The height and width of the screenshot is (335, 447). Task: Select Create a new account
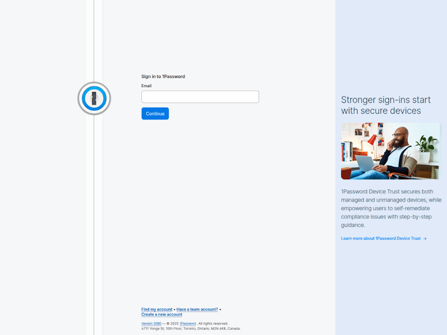point(161,314)
